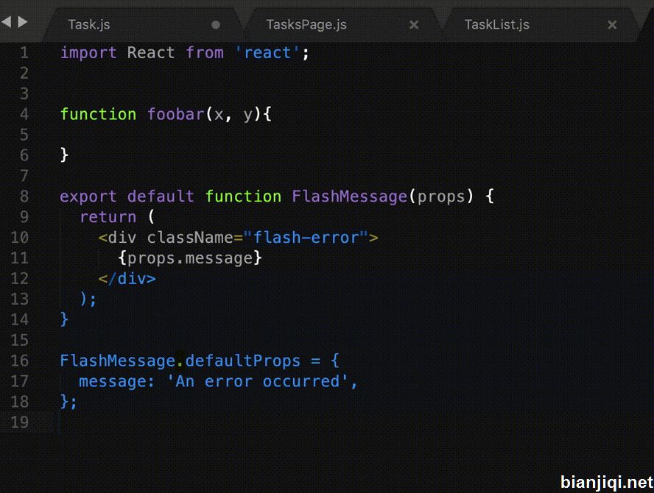The width and height of the screenshot is (654, 493).
Task: Select line number 1 in gutter
Action: [x=24, y=53]
